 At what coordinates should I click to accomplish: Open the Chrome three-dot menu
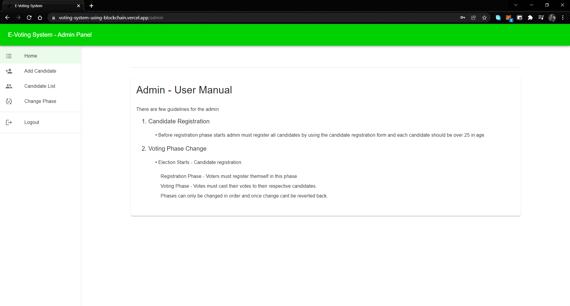[563, 18]
